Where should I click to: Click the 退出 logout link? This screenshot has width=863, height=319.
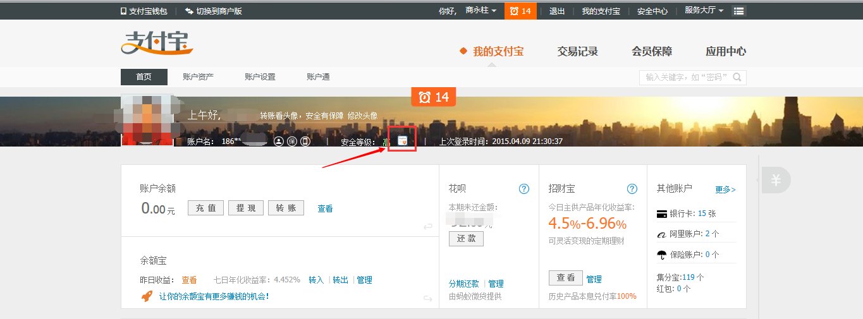coord(557,11)
